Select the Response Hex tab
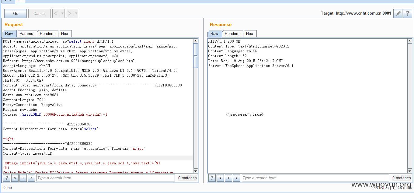Screen dimensions: 414x193 250,33
